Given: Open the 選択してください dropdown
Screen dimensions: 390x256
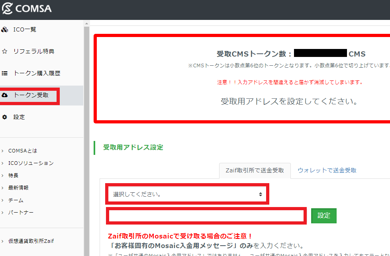Looking at the screenshot, I should coord(187,194).
